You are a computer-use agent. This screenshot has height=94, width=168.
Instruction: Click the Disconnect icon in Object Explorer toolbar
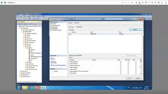coord(27,24)
